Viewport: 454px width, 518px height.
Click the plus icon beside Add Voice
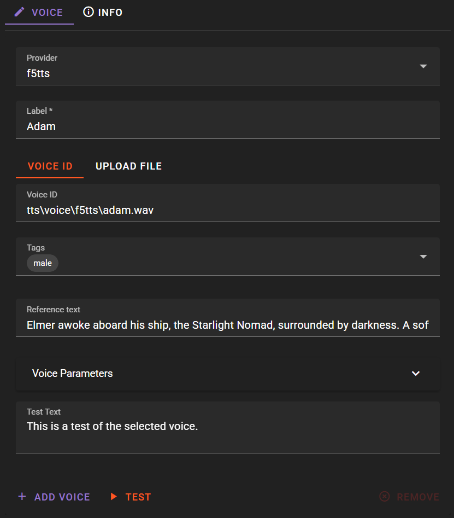point(22,497)
